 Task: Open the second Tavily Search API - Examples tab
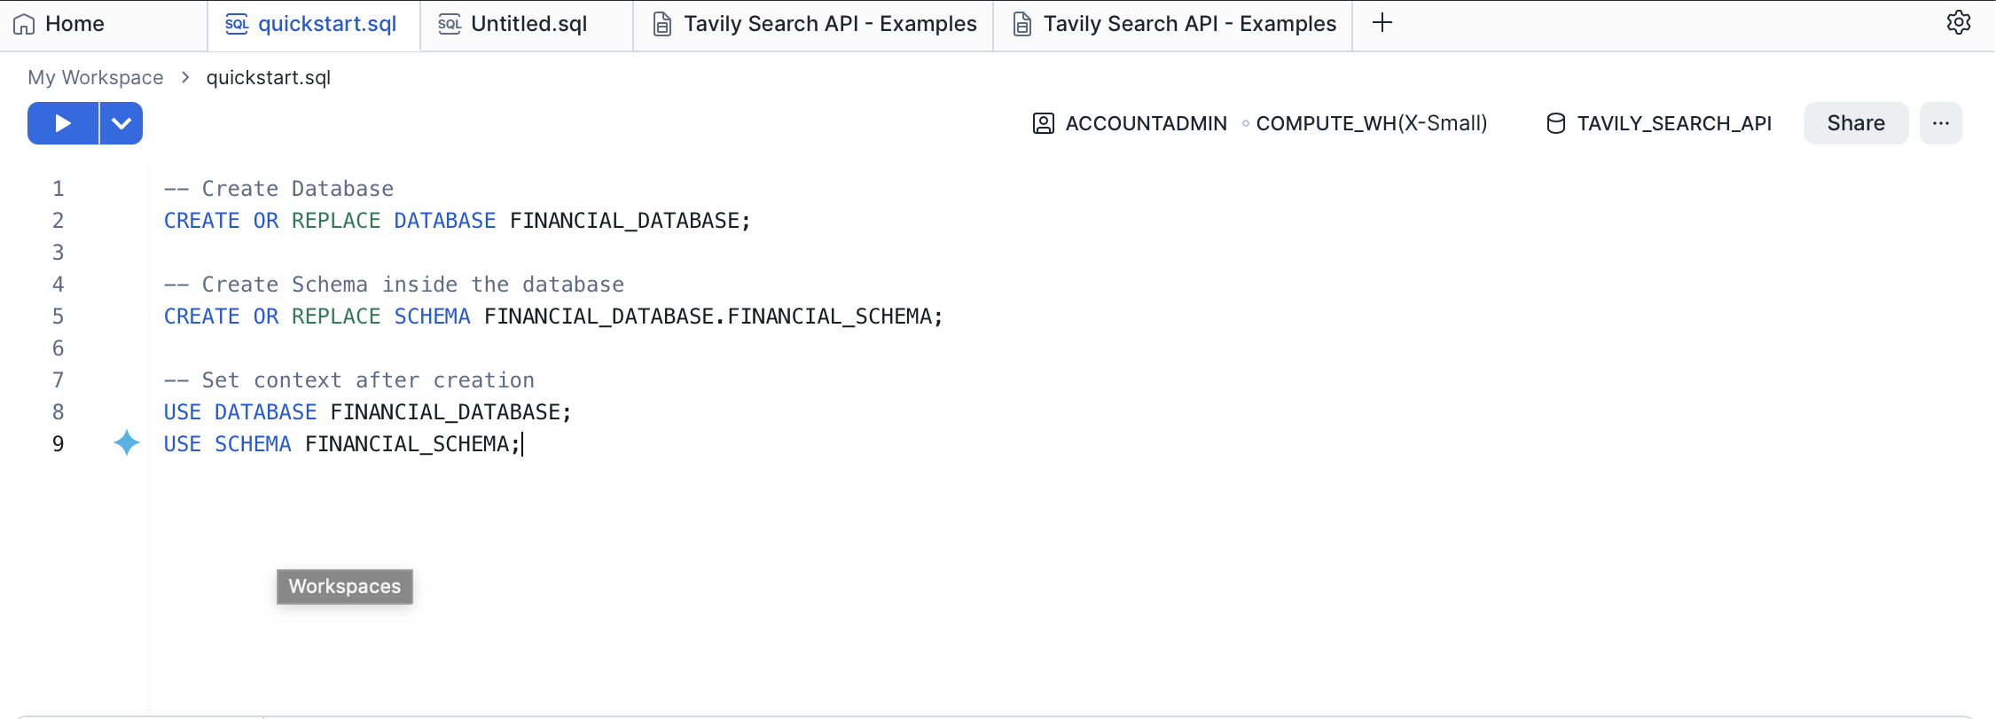point(1188,24)
